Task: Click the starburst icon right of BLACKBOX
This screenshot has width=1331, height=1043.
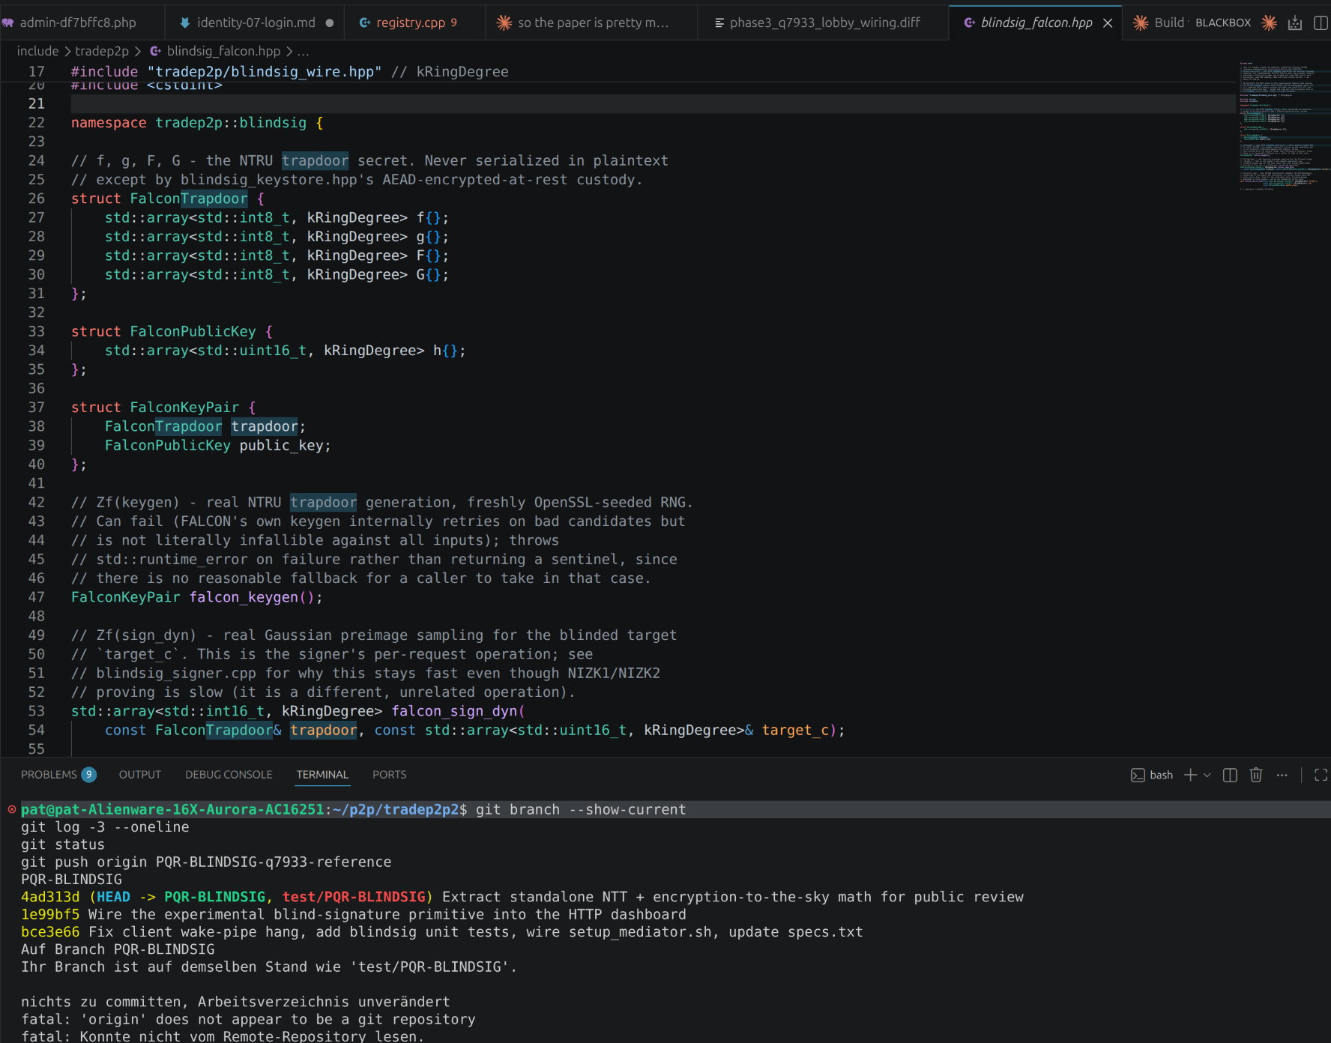Action: pyautogui.click(x=1269, y=22)
